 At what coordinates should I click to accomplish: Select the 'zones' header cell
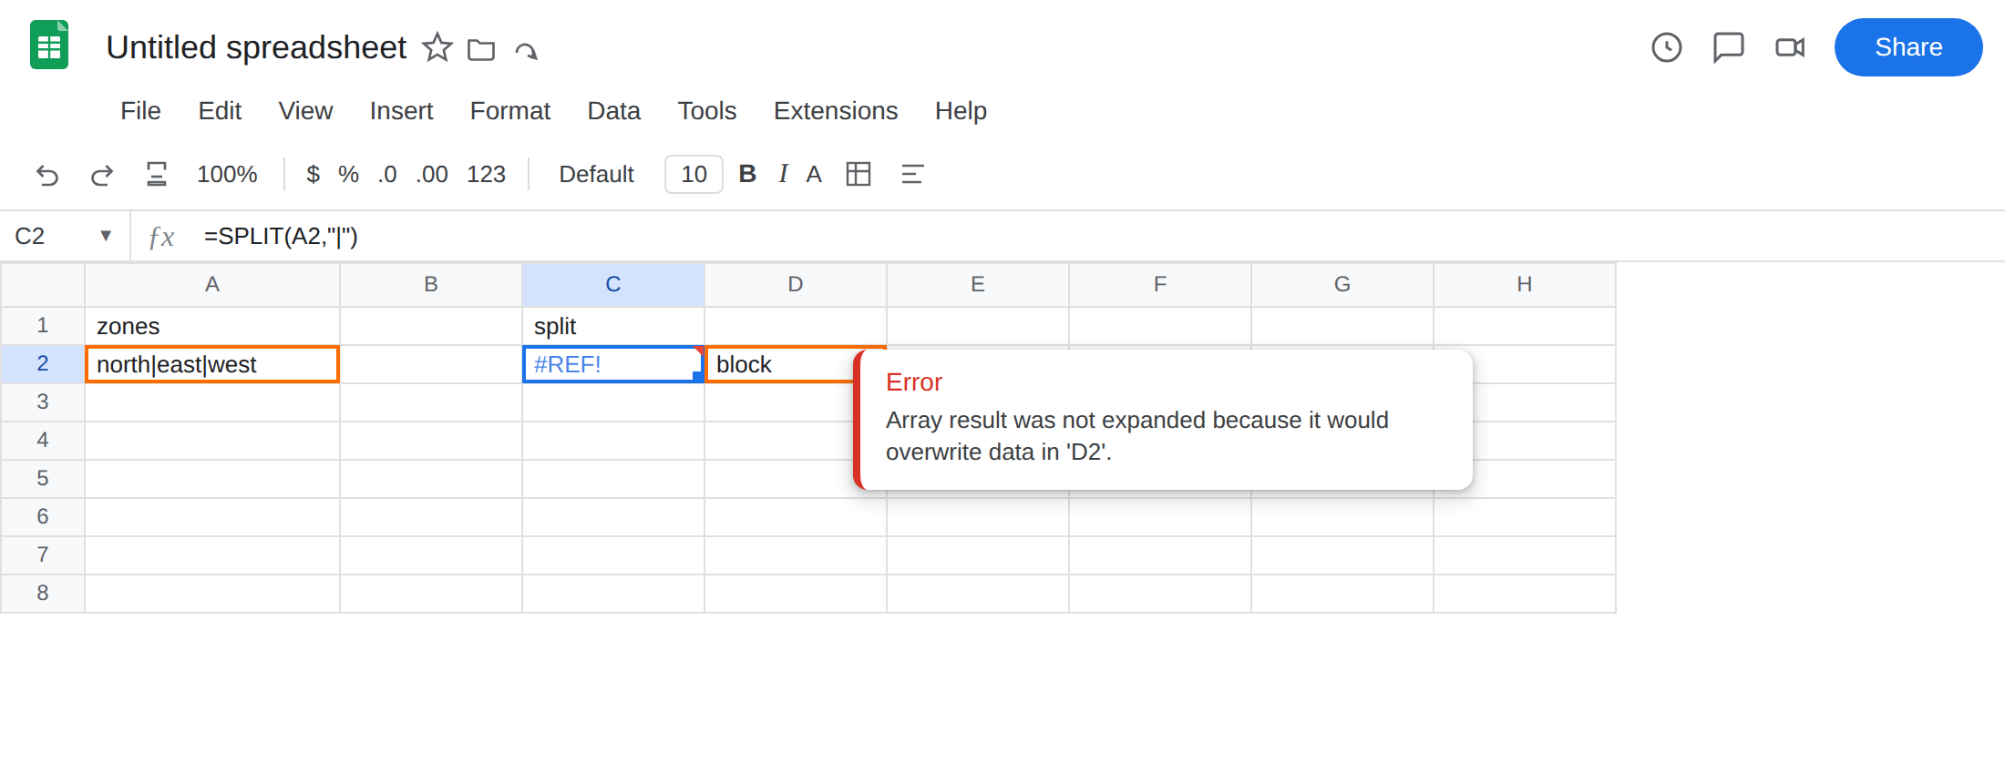coord(212,326)
